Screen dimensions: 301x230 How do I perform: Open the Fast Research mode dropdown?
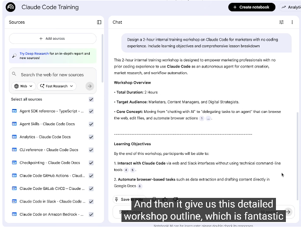[57, 86]
